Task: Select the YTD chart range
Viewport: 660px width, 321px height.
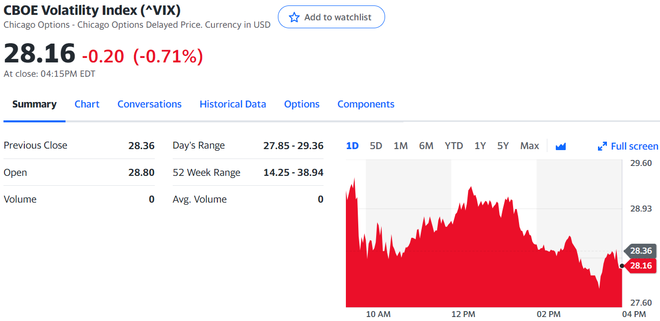Action: pyautogui.click(x=454, y=146)
